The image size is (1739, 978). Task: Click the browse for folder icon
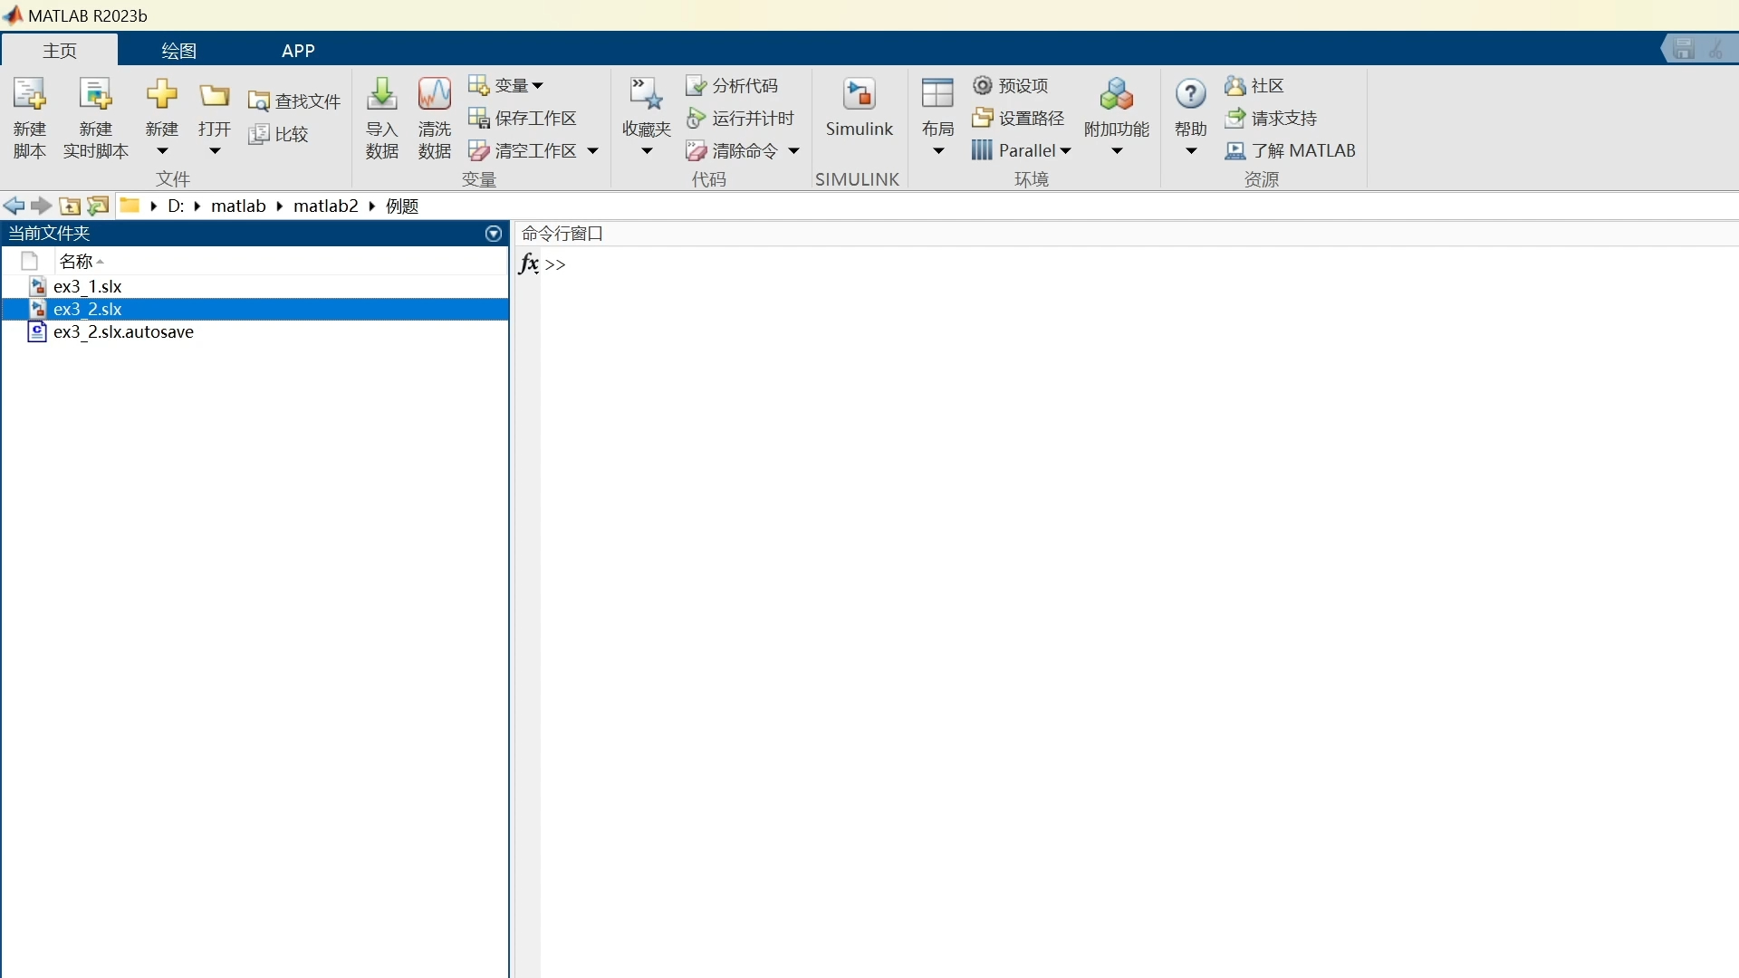98,206
